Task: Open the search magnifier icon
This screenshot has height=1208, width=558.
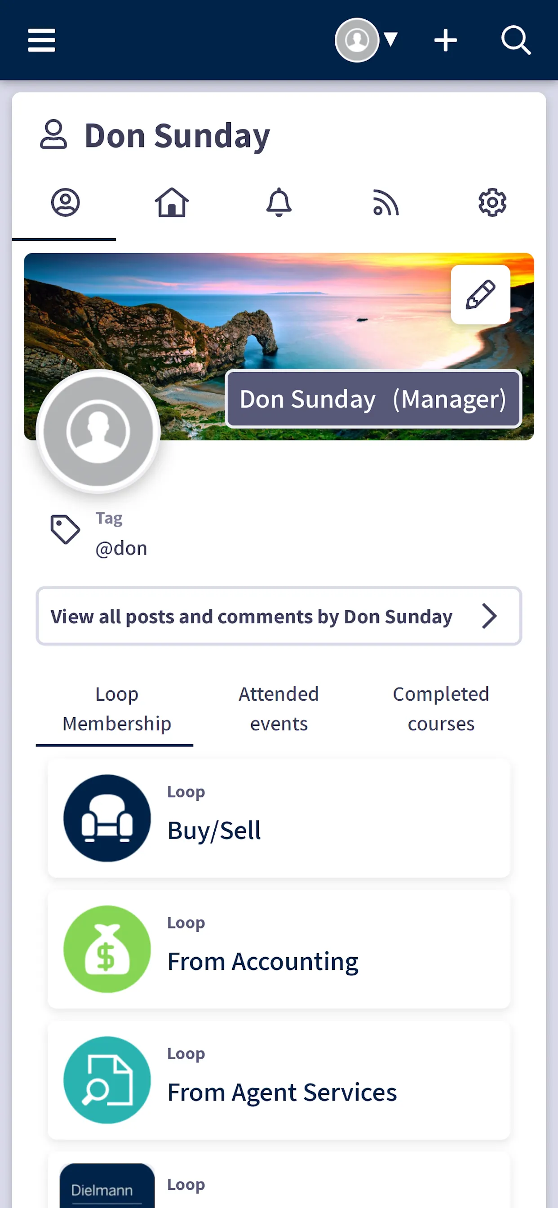Action: (516, 40)
